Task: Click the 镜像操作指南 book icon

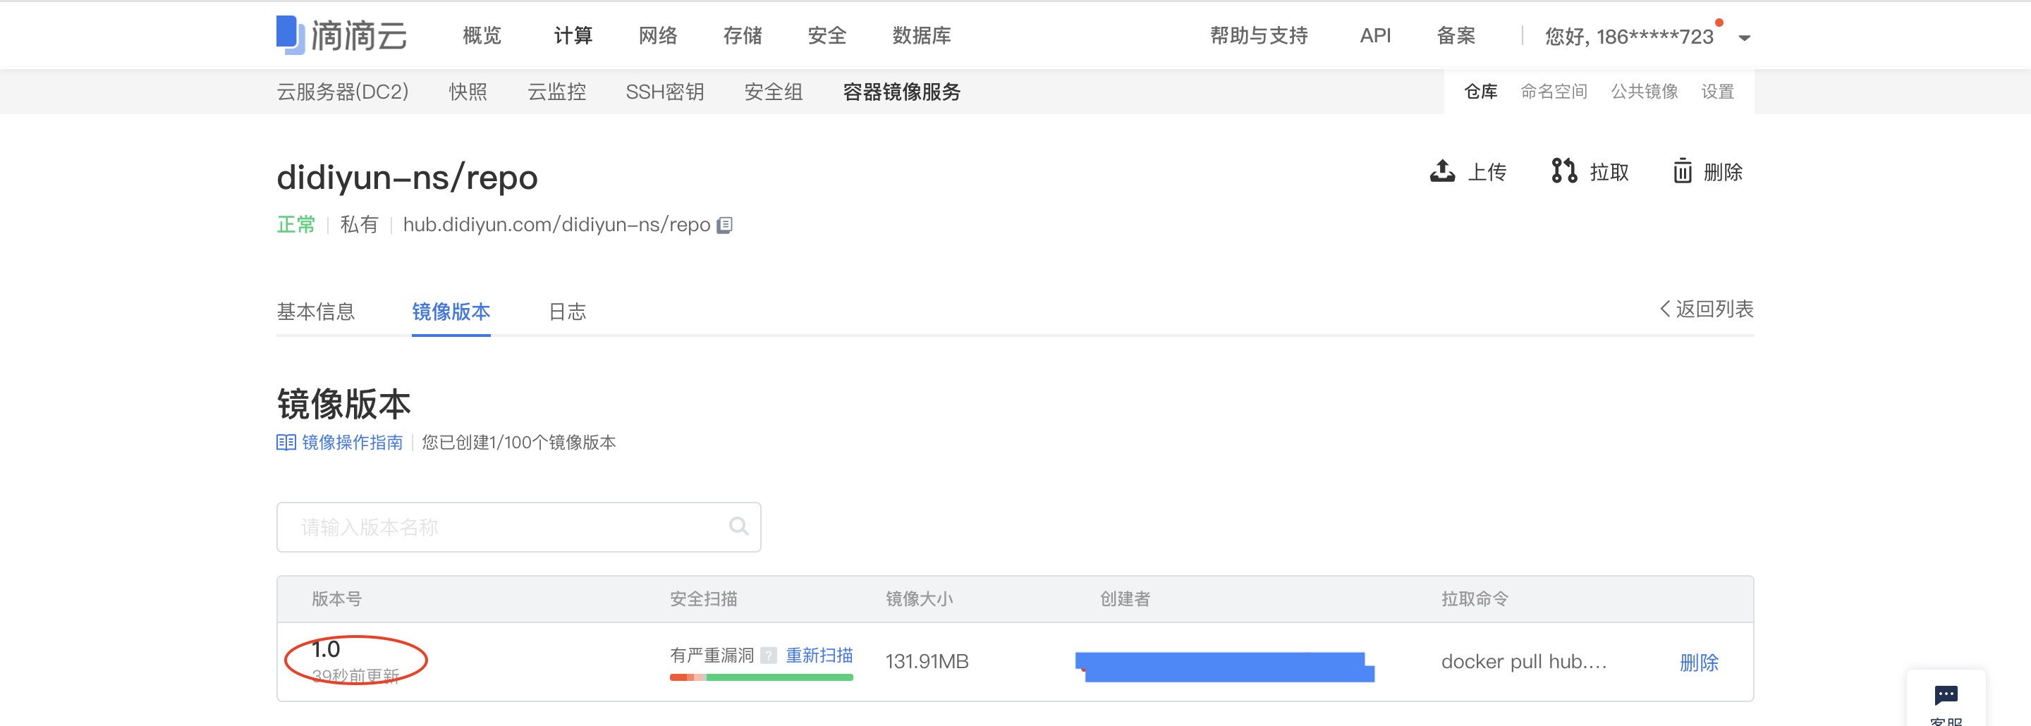Action: [286, 442]
